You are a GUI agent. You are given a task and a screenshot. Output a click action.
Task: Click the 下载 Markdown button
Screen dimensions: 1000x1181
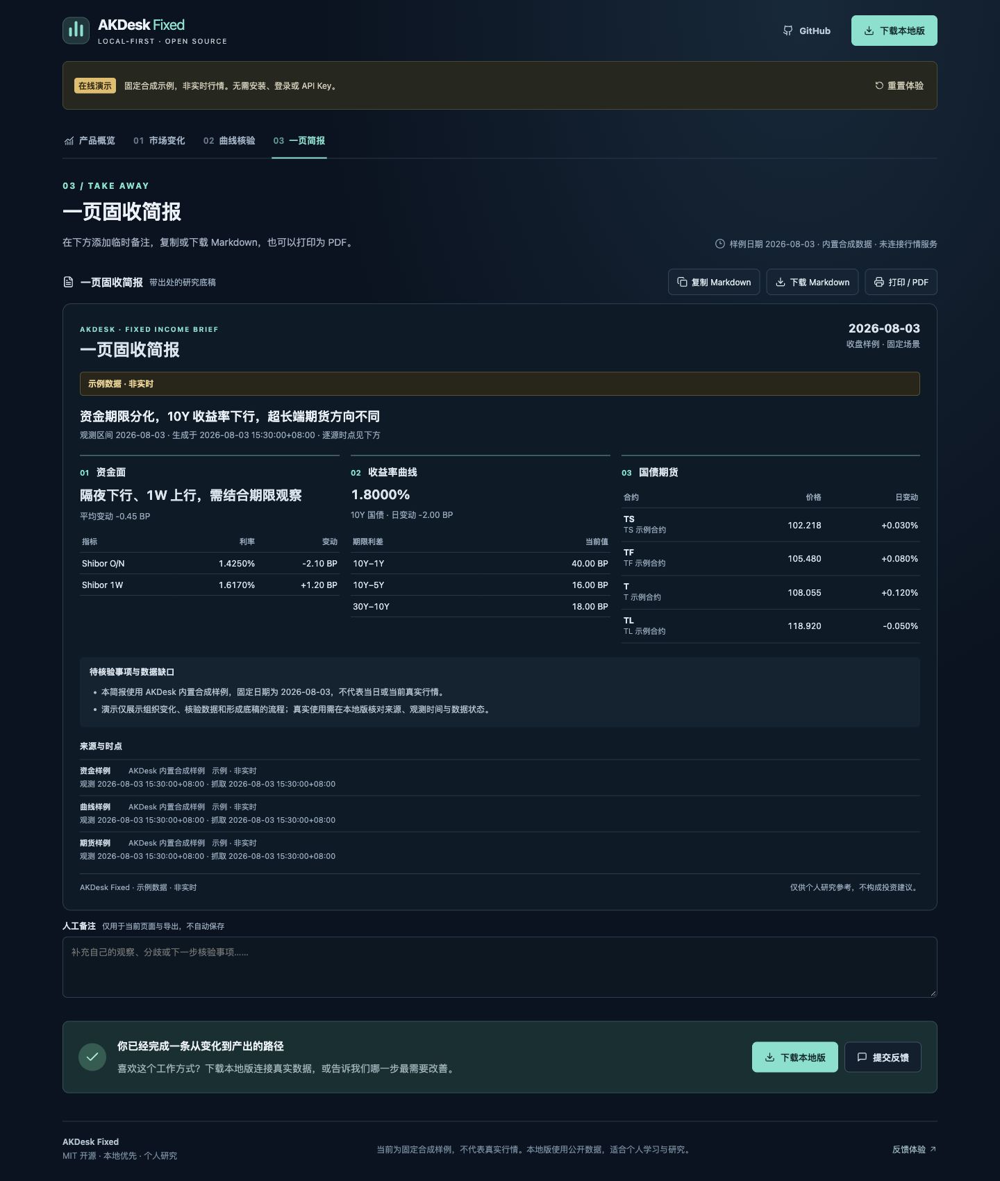point(812,282)
